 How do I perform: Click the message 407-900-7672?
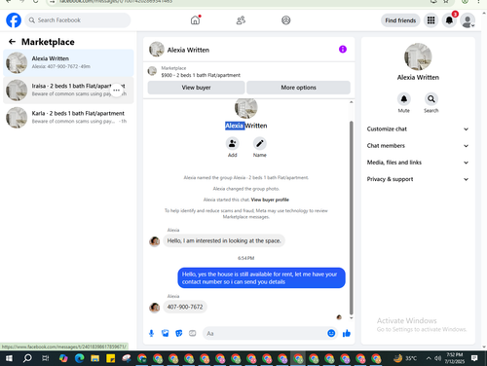tap(185, 307)
